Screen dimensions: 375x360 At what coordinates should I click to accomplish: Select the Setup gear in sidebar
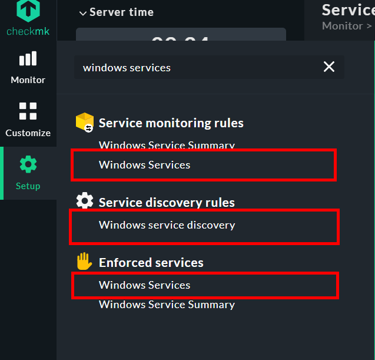coord(28,173)
